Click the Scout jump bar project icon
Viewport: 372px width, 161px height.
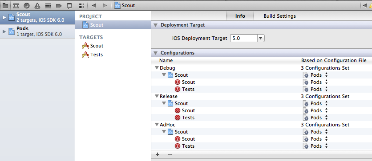coord(117,5)
